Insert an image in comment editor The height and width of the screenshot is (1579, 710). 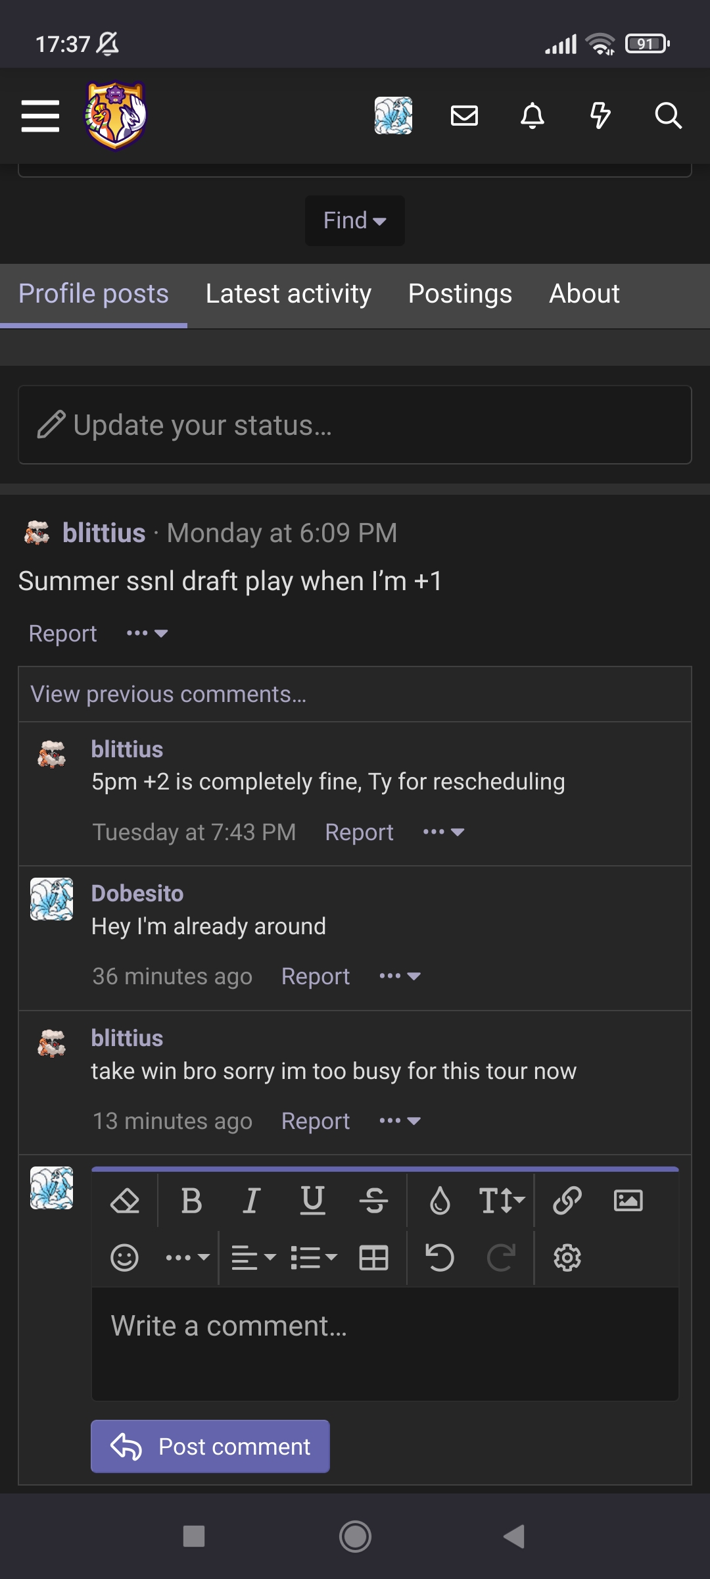point(628,1201)
